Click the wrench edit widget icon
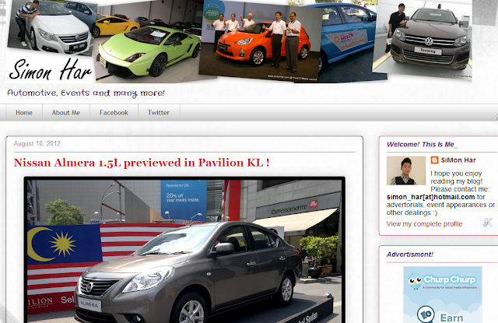 488,223
